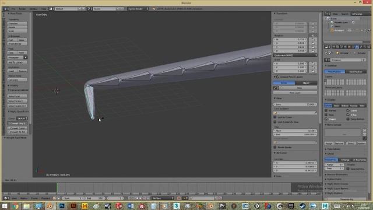Screen dimensions: 373x210
Task: Select the Stick display type tab
Action: [336, 106]
